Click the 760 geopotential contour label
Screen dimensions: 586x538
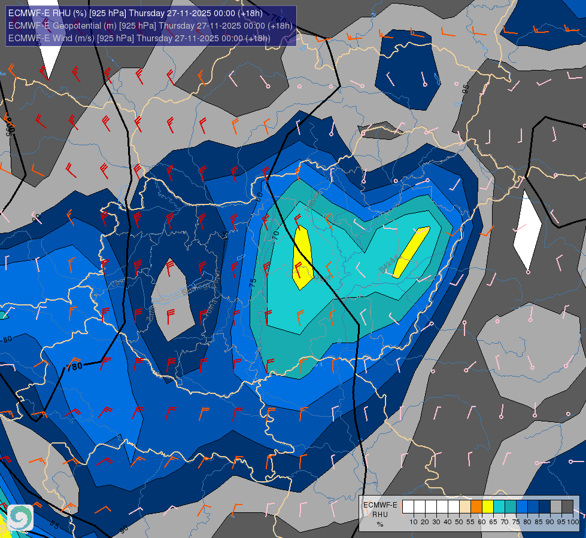point(280,17)
